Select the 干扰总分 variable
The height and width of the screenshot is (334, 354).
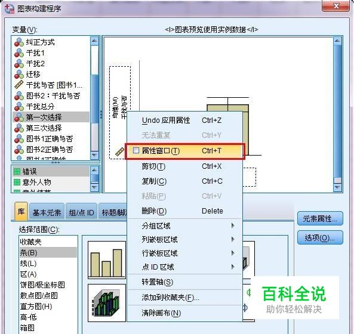click(51, 107)
